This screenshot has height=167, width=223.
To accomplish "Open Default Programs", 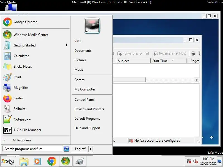I will pyautogui.click(x=87, y=119).
